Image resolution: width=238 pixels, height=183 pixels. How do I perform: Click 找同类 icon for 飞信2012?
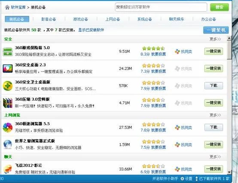(x=177, y=169)
